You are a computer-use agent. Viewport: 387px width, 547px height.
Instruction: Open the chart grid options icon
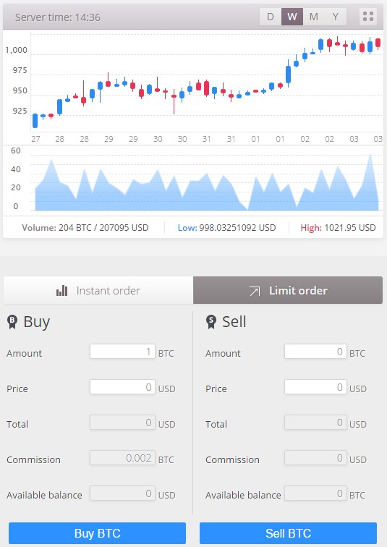pos(367,17)
